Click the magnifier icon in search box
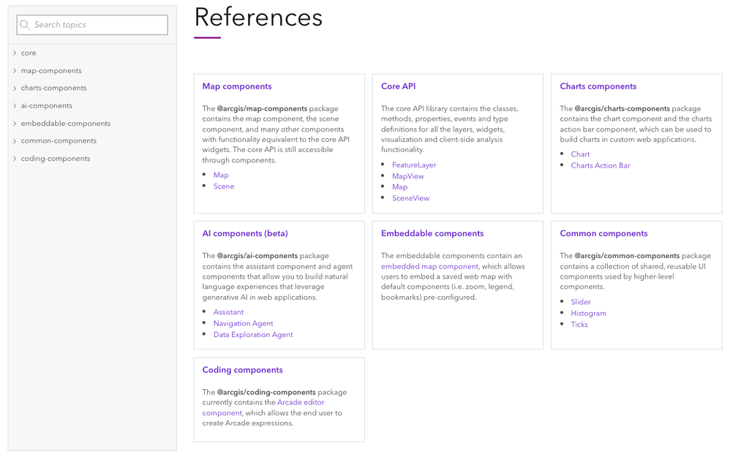 [25, 25]
